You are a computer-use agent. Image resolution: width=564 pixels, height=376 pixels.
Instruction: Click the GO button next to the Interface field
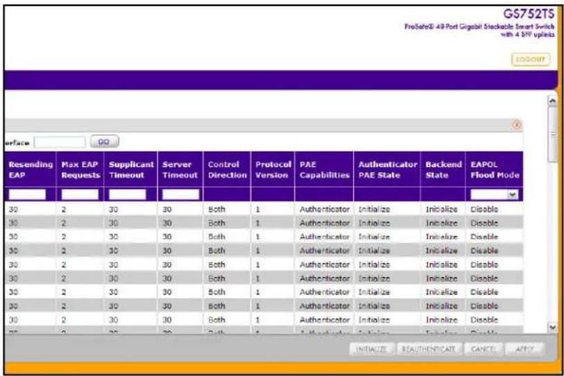click(104, 142)
